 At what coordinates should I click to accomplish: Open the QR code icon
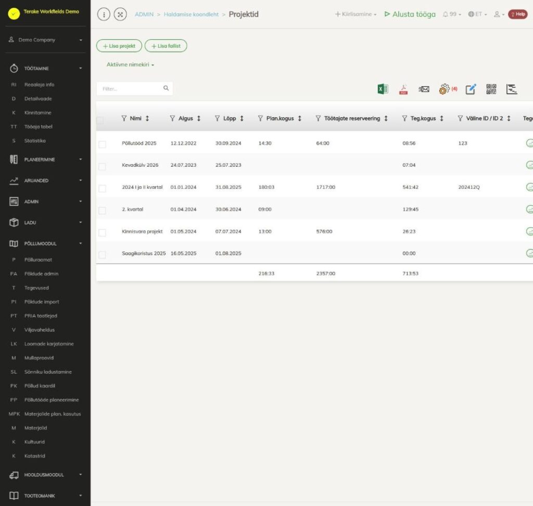491,89
